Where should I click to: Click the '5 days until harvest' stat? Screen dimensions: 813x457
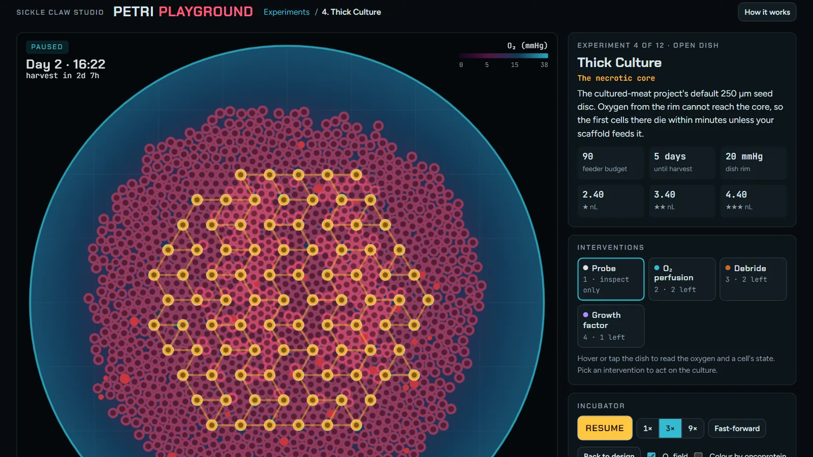tap(682, 162)
